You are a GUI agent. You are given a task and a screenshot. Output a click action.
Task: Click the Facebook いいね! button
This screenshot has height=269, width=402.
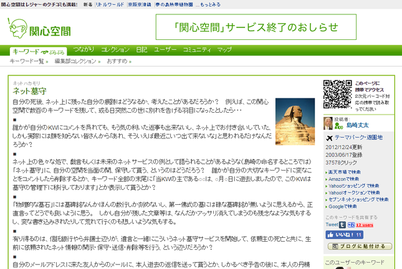pos(344,235)
